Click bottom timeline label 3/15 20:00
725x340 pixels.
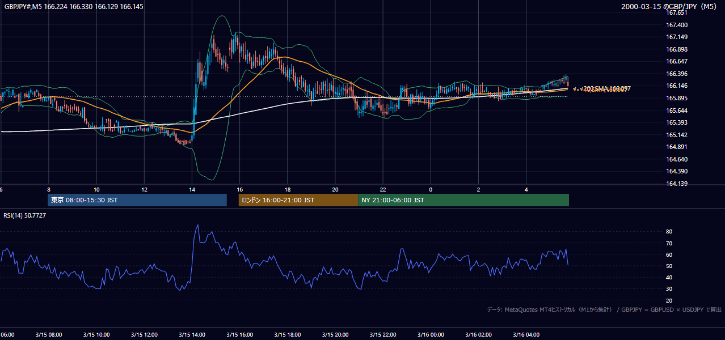pyautogui.click(x=335, y=334)
